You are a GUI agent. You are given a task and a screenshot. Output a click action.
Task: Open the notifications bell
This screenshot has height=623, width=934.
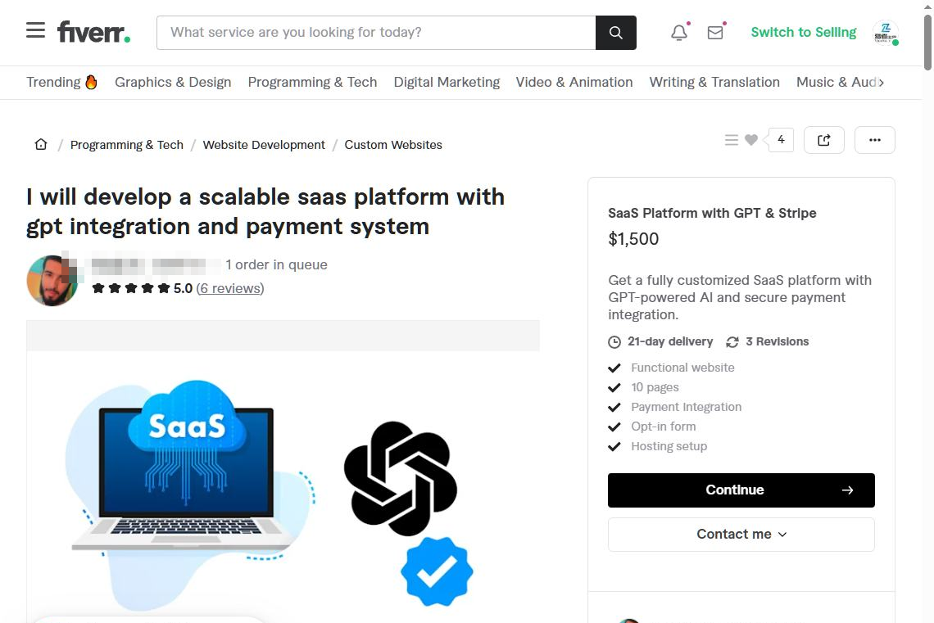pyautogui.click(x=679, y=33)
